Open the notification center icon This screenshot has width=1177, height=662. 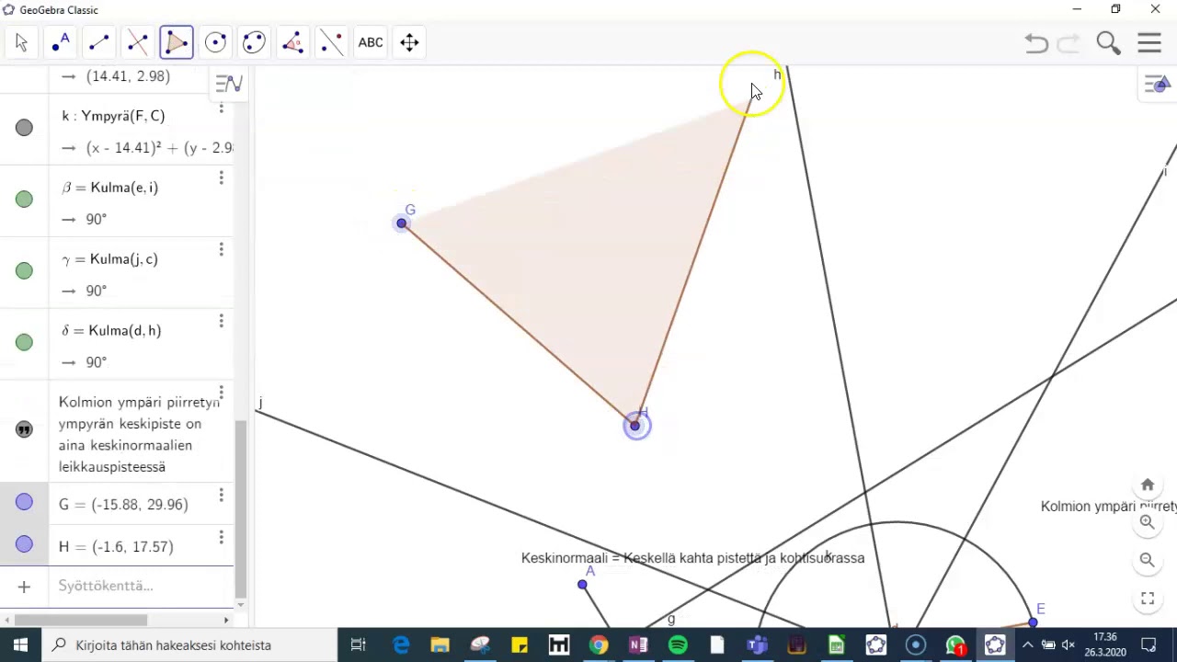click(x=1148, y=645)
